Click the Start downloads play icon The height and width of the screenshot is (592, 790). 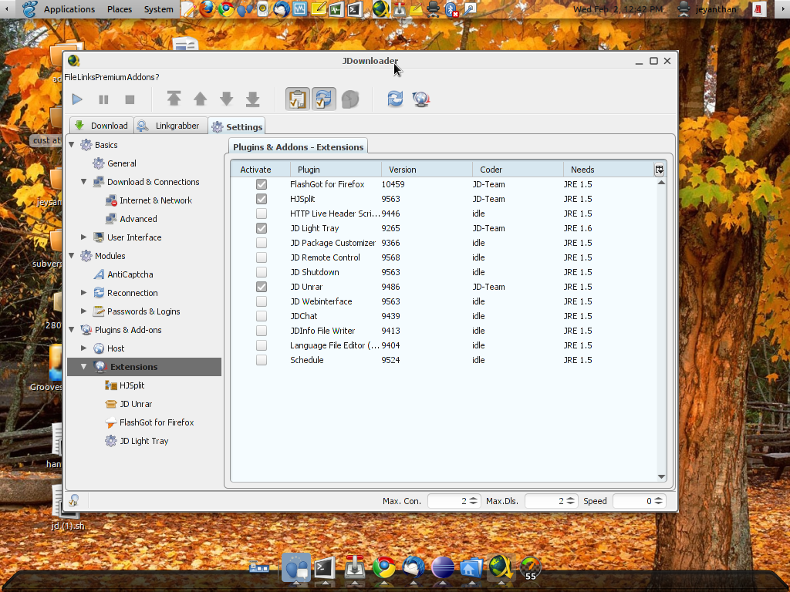click(x=77, y=99)
